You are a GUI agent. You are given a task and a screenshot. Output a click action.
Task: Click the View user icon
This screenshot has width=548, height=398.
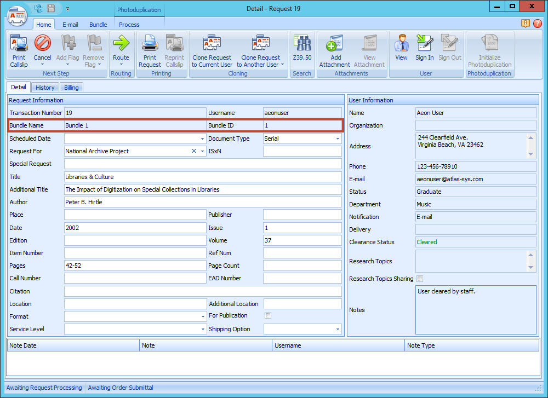(401, 44)
